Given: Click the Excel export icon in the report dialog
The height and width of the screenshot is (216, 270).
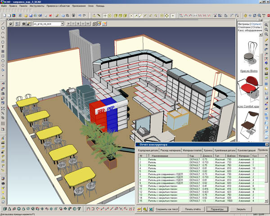Looking at the screenshot, I should (151, 209).
